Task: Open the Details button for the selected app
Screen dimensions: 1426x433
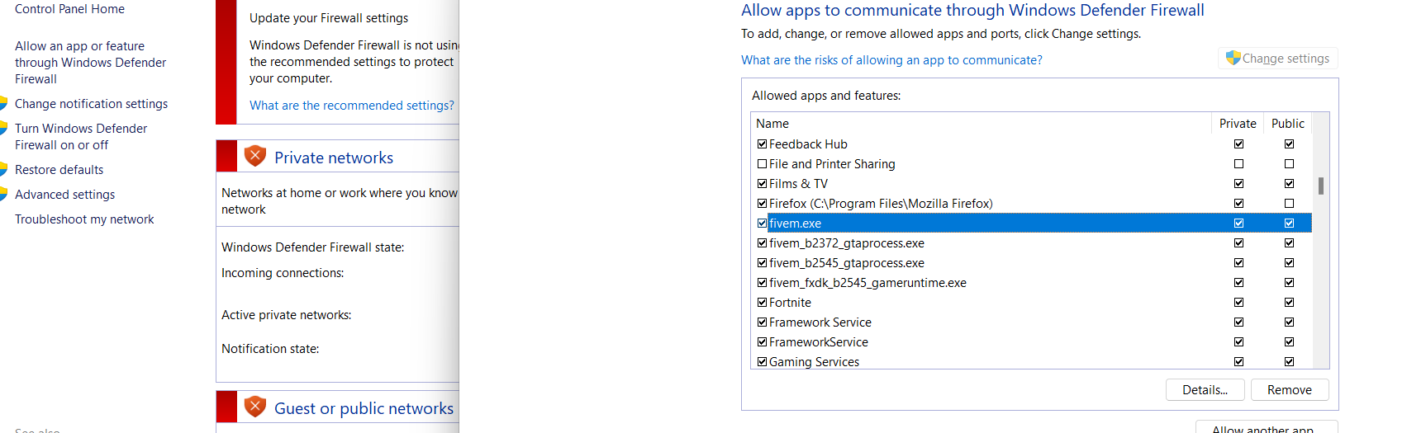Action: click(1205, 390)
